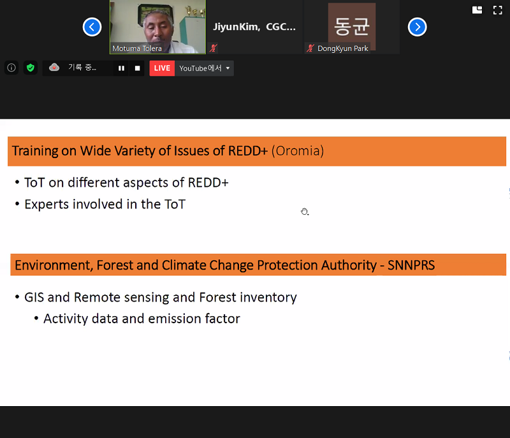
Task: Click the 'Activity data and emission factor' bullet
Action: 142,319
